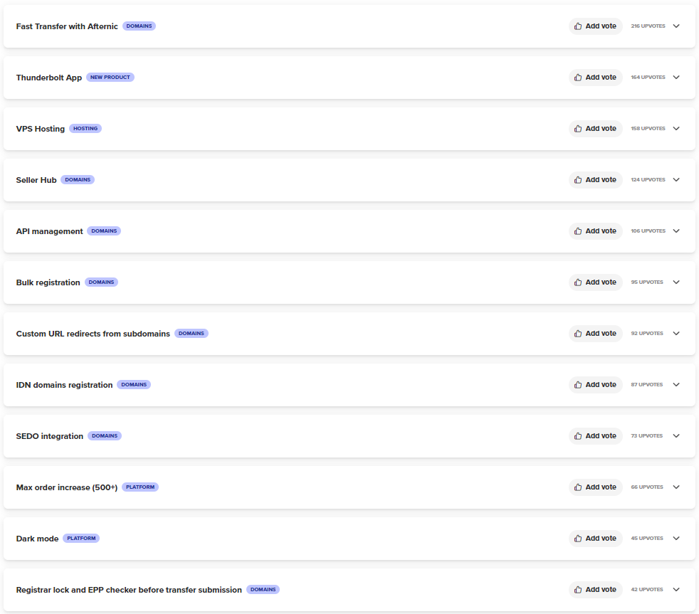
Task: Add vote for IDN domains registration
Action: (596, 384)
